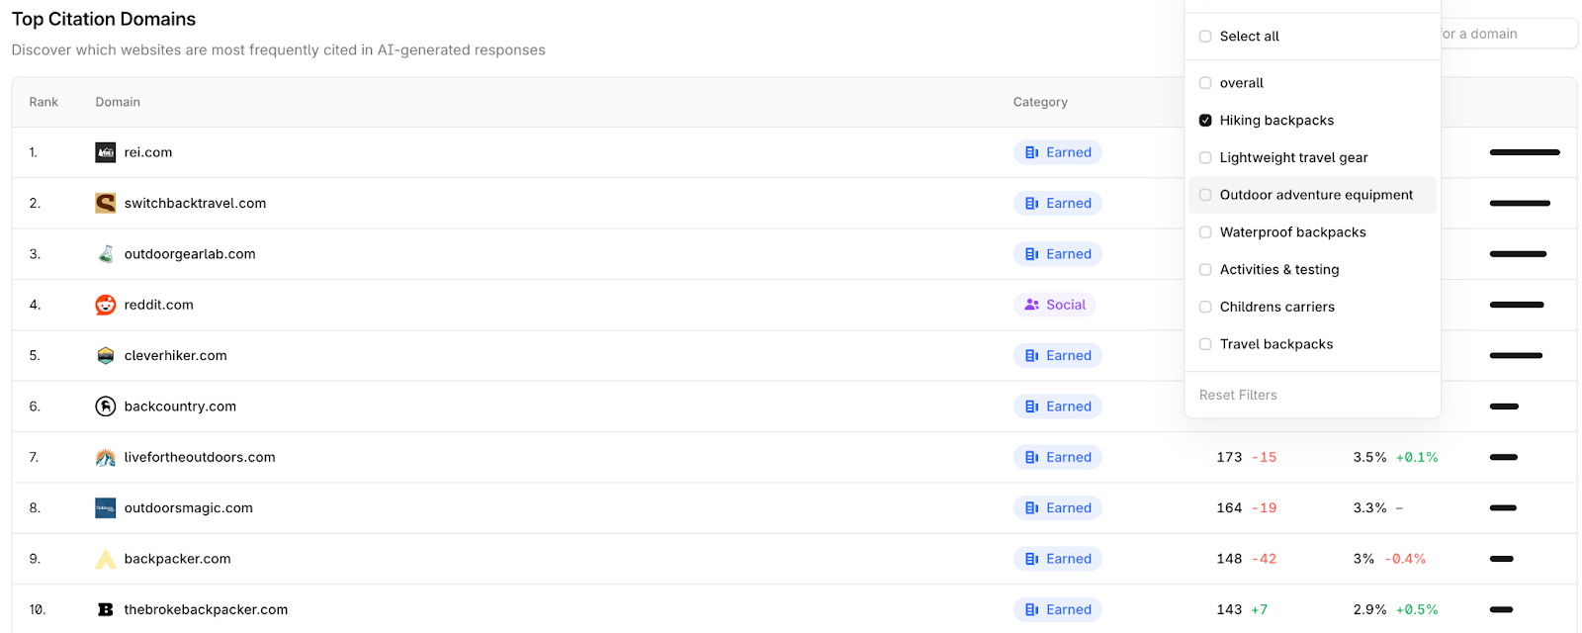
Task: Click the livefortheoutdoors.com favicon icon
Action: 105,457
